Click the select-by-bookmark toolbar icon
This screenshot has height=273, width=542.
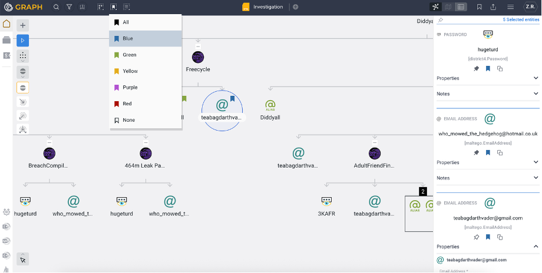click(x=113, y=7)
